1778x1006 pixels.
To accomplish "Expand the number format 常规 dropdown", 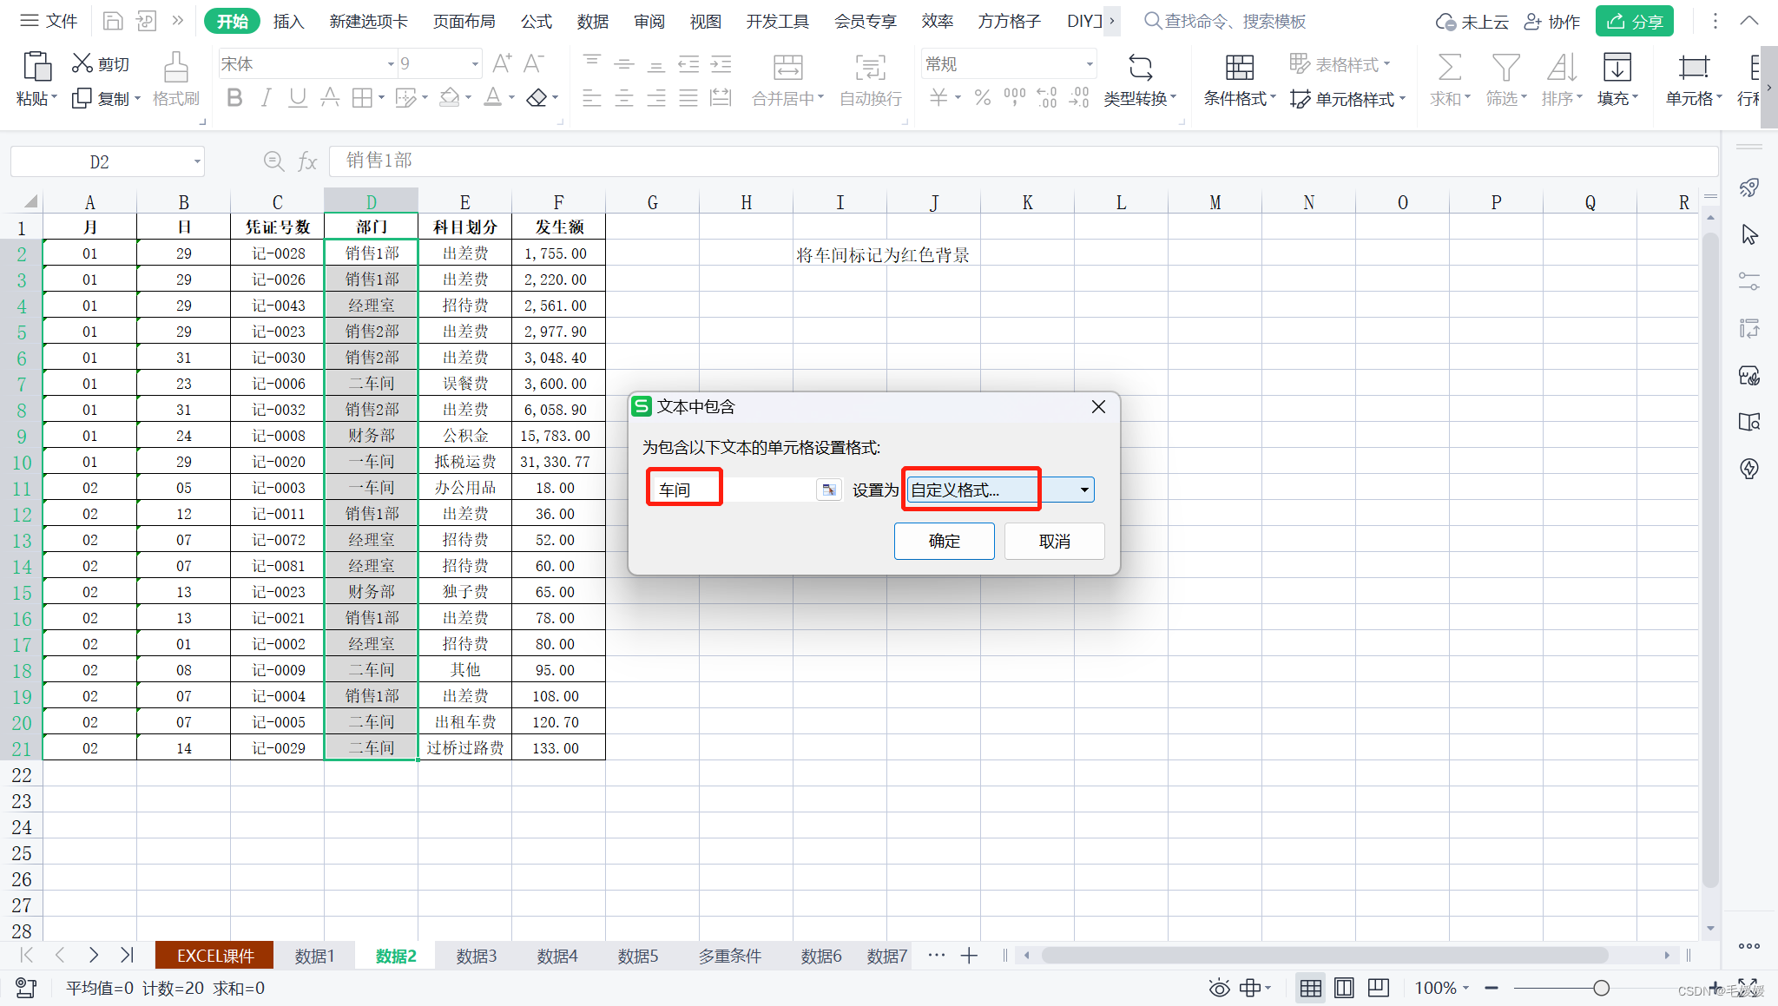I will pos(1090,64).
